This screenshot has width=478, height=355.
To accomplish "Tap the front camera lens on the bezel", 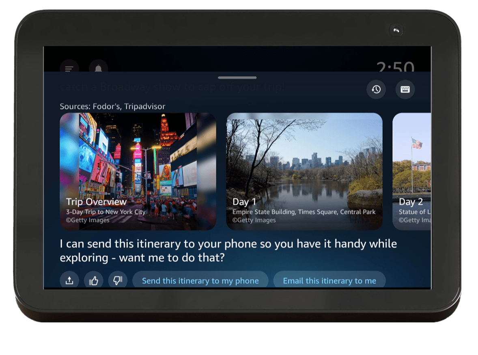I will pos(396,30).
